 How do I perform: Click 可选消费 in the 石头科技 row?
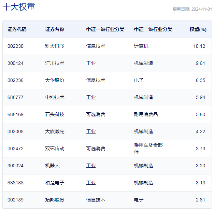tap(96, 114)
